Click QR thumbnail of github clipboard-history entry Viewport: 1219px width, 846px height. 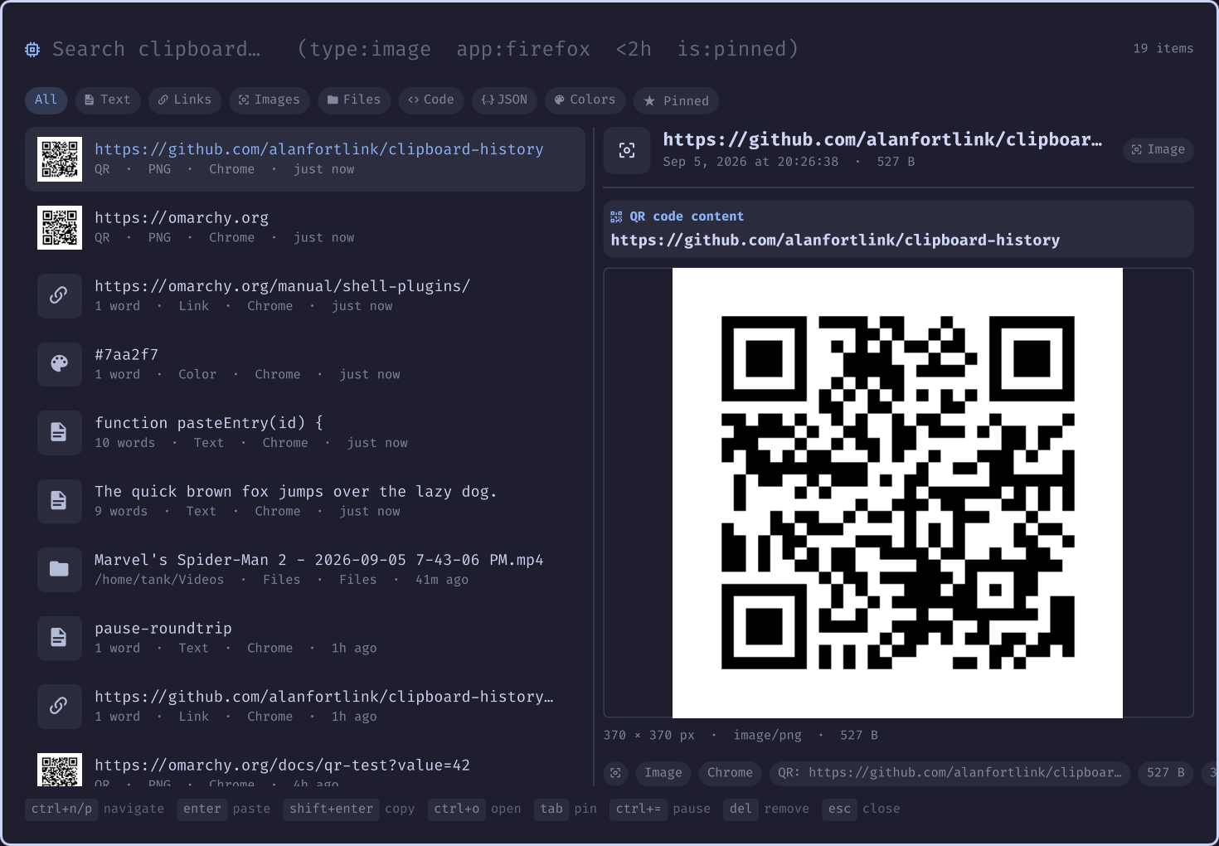click(60, 159)
